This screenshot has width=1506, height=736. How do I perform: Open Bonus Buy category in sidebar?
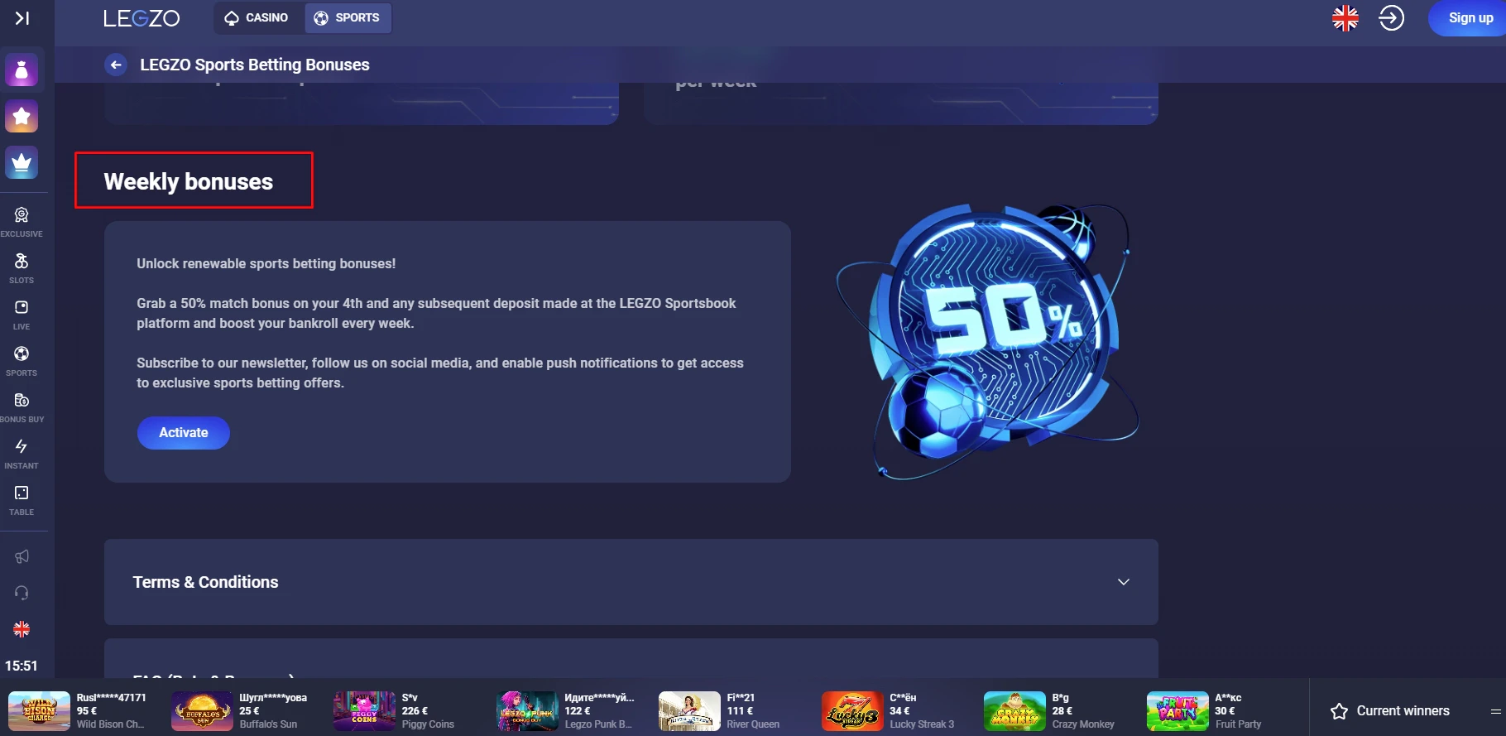click(x=22, y=407)
